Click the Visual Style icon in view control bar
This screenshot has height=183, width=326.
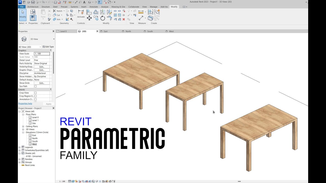click(73, 181)
